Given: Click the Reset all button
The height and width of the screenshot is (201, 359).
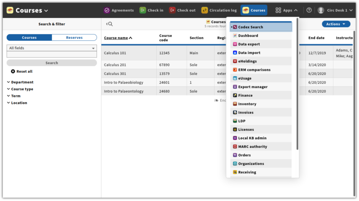Looking at the screenshot, I should coord(22,71).
